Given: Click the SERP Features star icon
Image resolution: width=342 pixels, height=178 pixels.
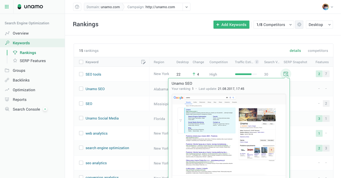Looking at the screenshot, I should point(15,61).
